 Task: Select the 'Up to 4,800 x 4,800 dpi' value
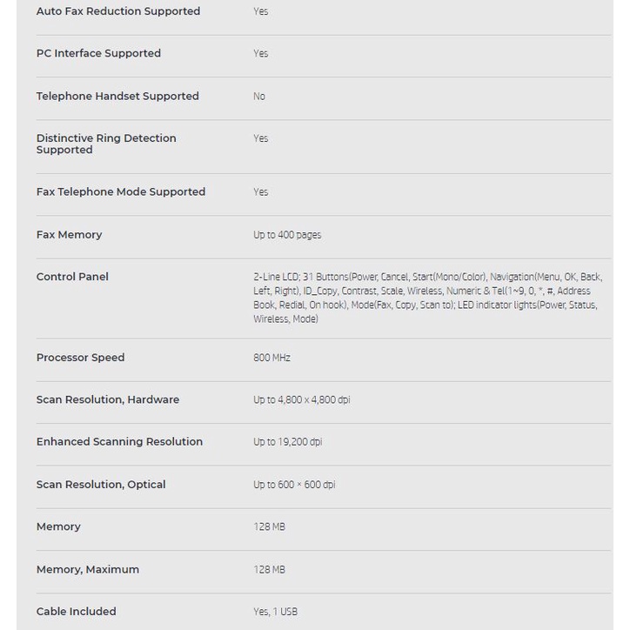(x=302, y=400)
